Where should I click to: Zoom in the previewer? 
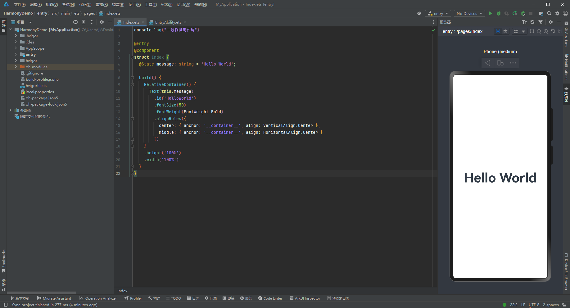[546, 31]
